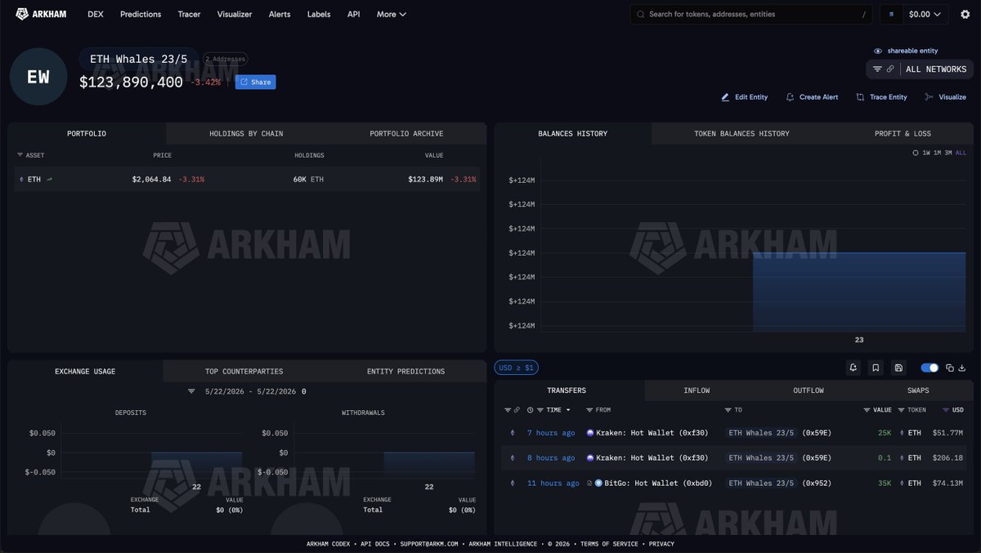Click the ASSET column filter icon
The width and height of the screenshot is (981, 553).
(x=20, y=155)
